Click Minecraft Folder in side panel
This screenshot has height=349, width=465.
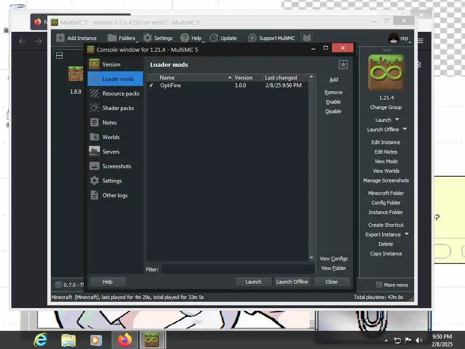coord(386,193)
